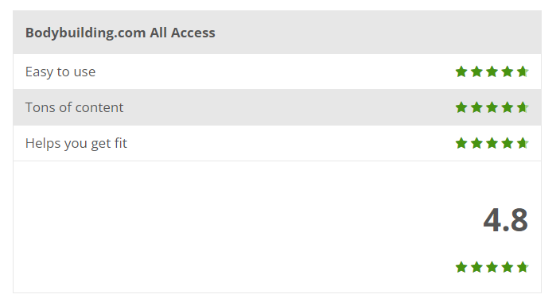Screen dimensions: 560x306
Task: Select the first star in Tons of content row
Action: coord(461,107)
